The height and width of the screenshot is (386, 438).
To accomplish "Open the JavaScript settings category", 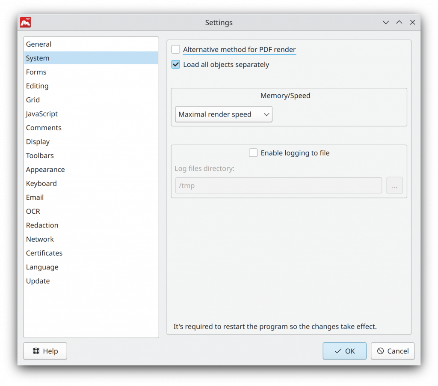I will coord(91,114).
